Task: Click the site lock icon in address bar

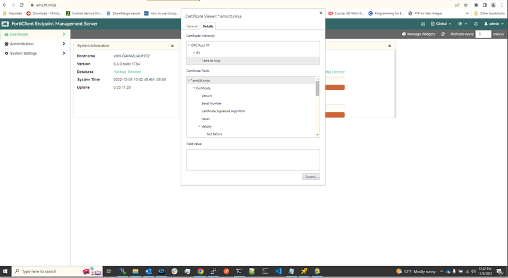Action: click(32, 5)
